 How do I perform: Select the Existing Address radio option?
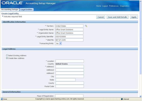tap(7, 55)
